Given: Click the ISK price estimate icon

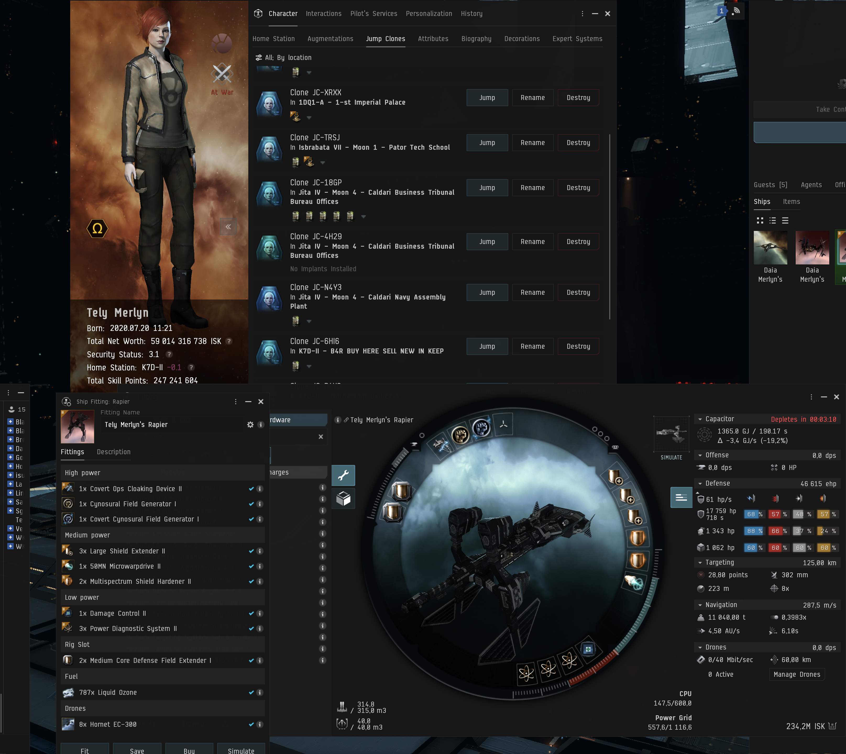Looking at the screenshot, I should coord(832,726).
